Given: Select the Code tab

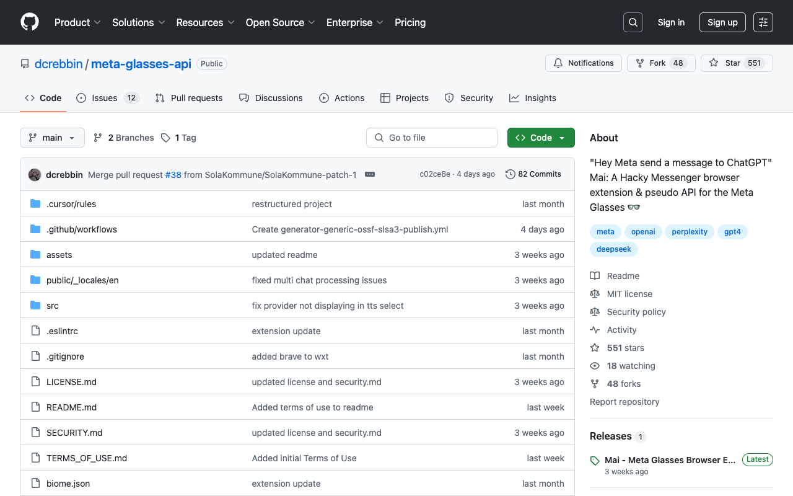Looking at the screenshot, I should 43,98.
